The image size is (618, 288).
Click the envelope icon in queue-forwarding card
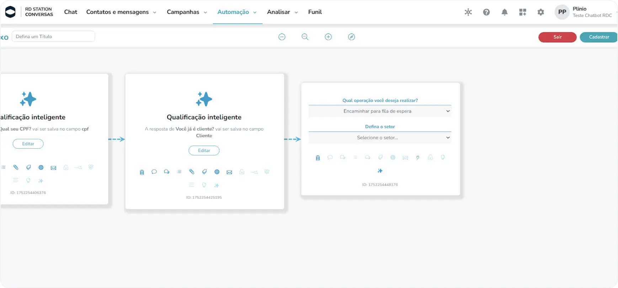point(405,158)
